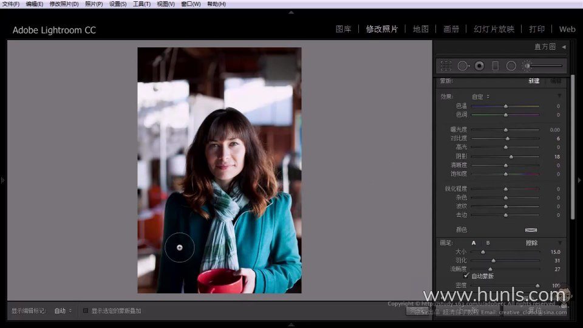Click 新建 to create new mask
The width and height of the screenshot is (583, 328).
point(534,81)
